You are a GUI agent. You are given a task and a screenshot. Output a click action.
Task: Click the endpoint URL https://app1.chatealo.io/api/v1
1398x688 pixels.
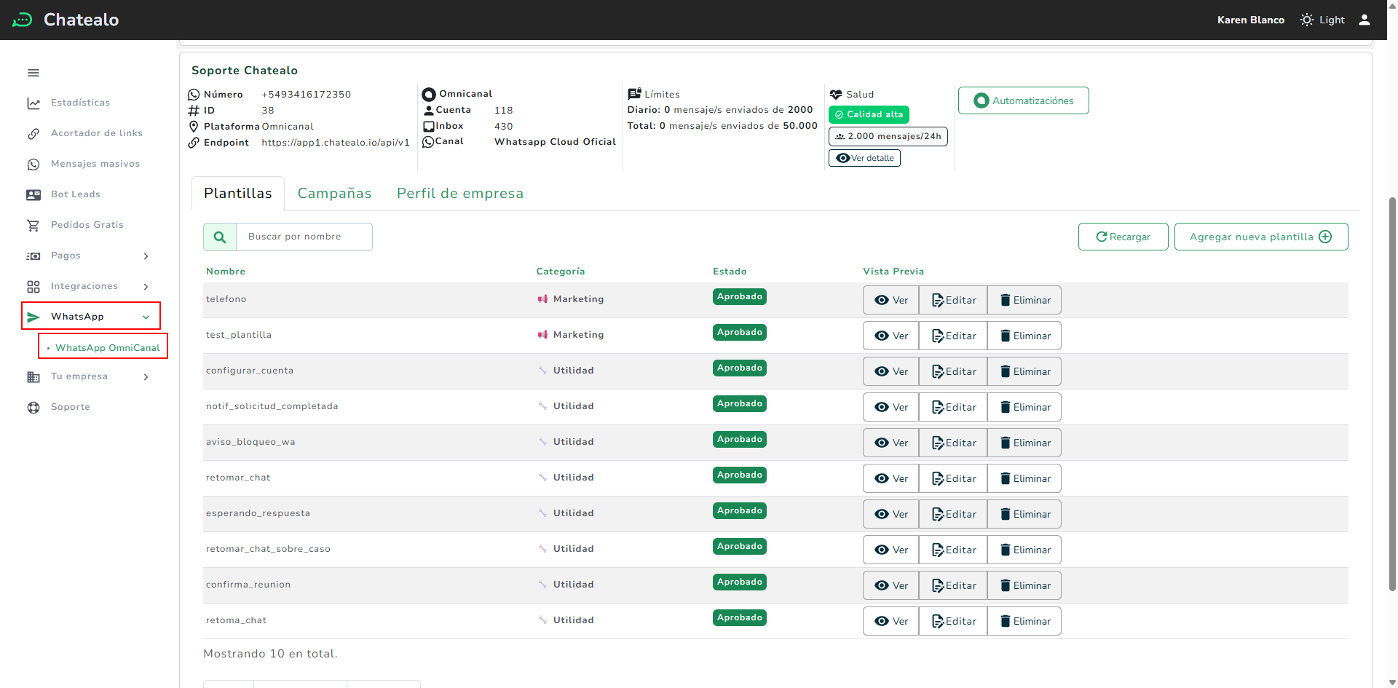336,143
